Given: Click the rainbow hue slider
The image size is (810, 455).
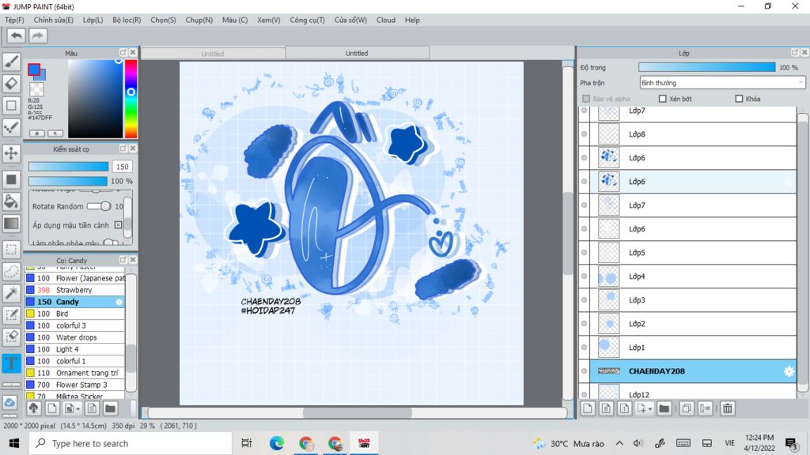Looking at the screenshot, I should pyautogui.click(x=131, y=99).
